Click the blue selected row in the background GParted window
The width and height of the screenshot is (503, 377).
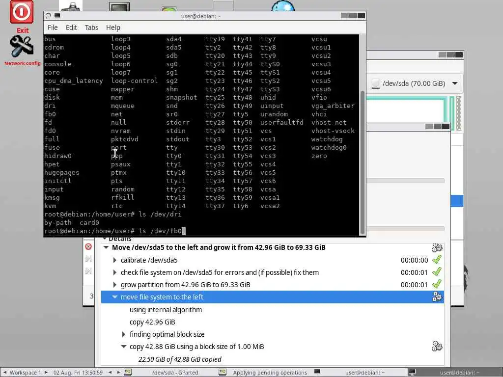point(457,201)
